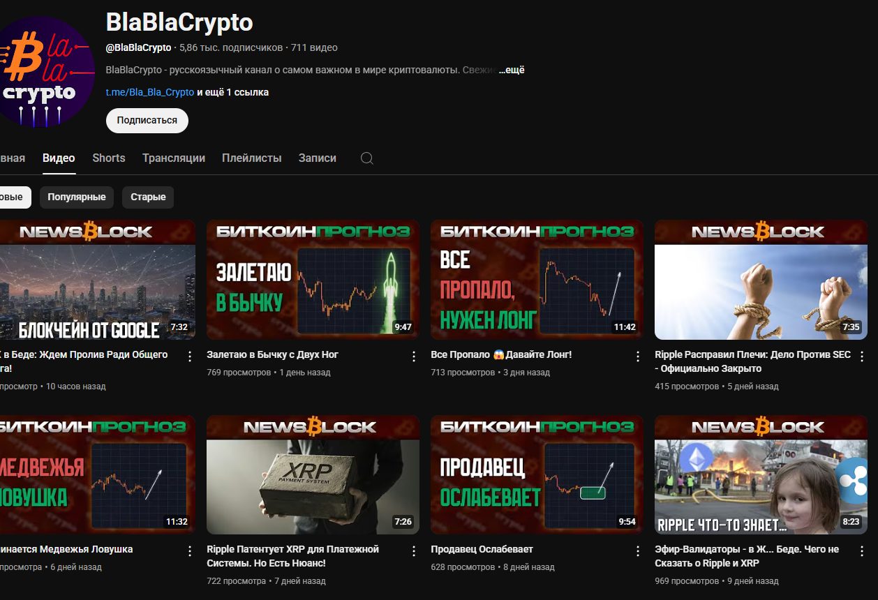
Task: Open the Записи tab
Action: pos(318,158)
